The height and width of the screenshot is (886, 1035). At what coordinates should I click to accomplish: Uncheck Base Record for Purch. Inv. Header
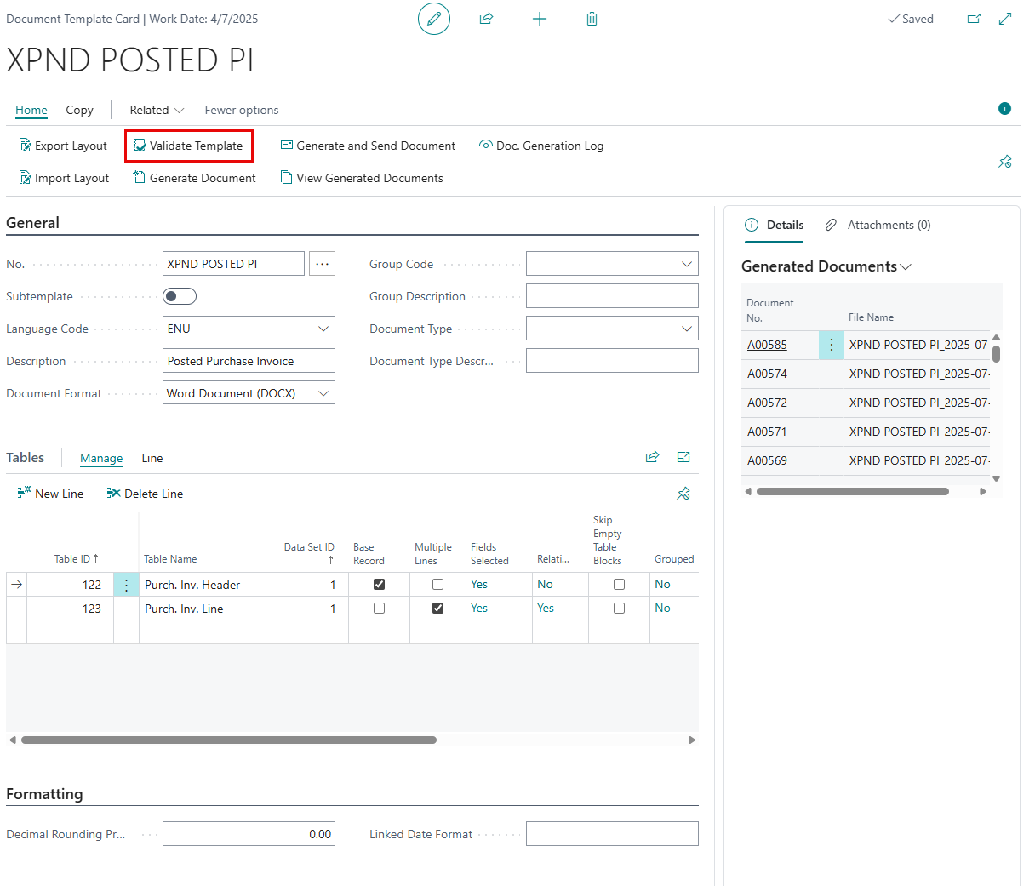coord(379,585)
